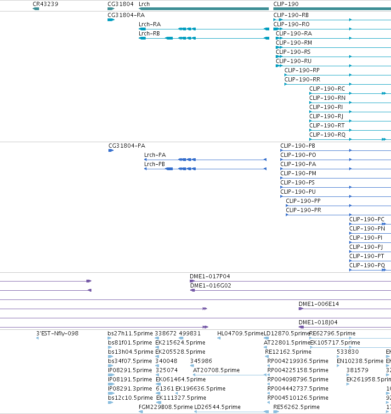The image size is (391, 414).
Task: Pick transcript CLIP-190-RU
Action: click(x=294, y=61)
